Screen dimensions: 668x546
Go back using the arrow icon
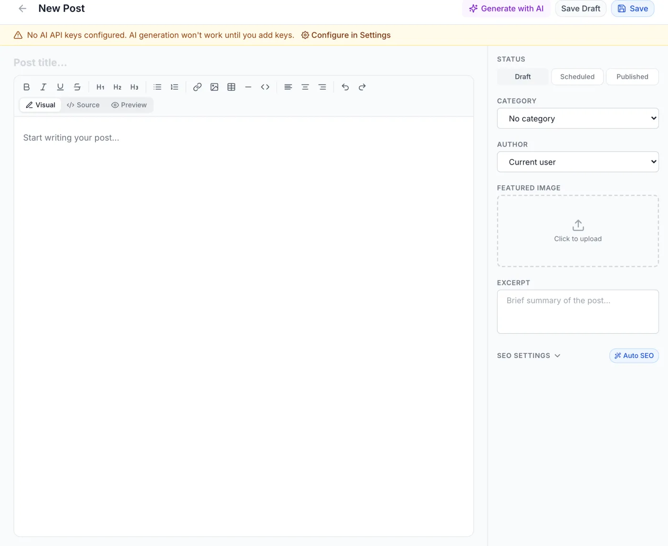22,9
